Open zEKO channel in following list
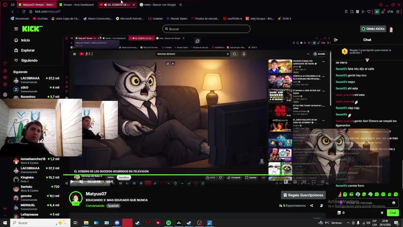Image resolution: width=403 pixels, height=227 pixels. (36, 89)
